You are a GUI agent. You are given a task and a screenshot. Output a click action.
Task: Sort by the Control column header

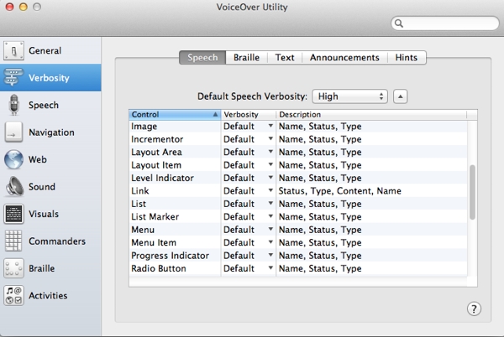[x=175, y=115]
